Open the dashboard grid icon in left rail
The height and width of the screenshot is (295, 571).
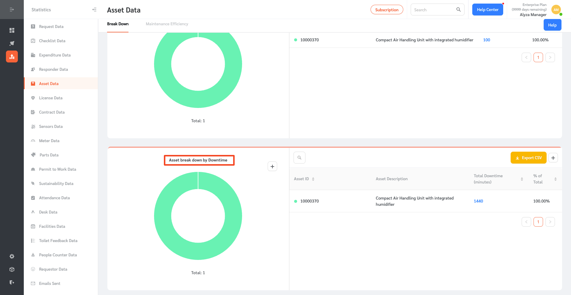pos(12,30)
